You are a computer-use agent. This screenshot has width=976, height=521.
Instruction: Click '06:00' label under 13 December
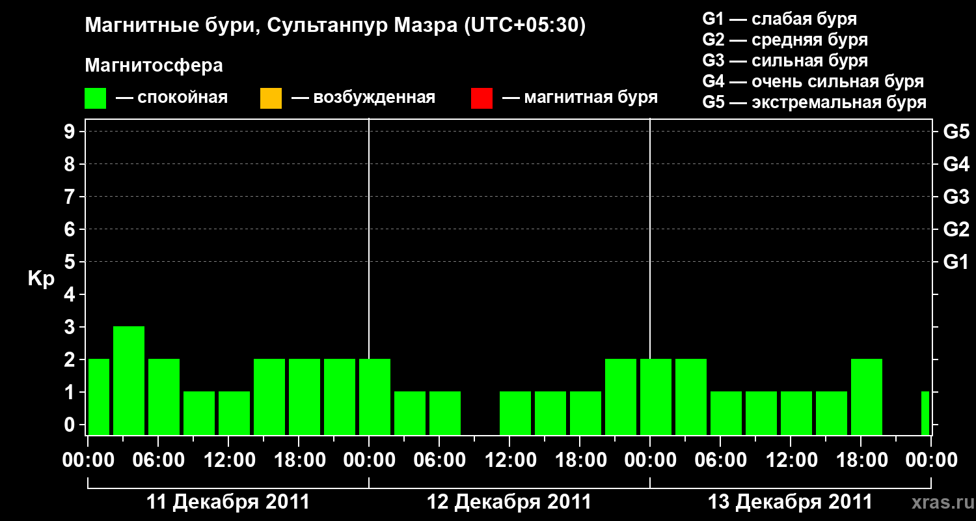pyautogui.click(x=720, y=460)
